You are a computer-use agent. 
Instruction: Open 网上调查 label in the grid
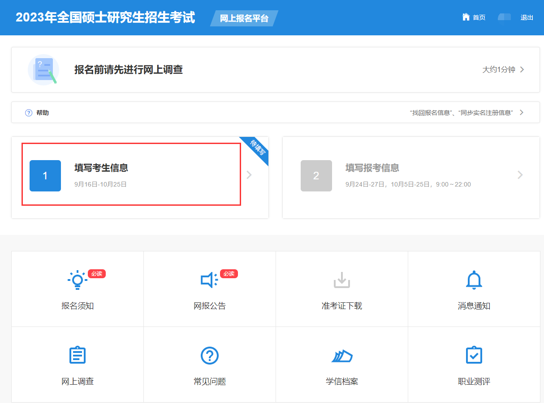pyautogui.click(x=78, y=382)
